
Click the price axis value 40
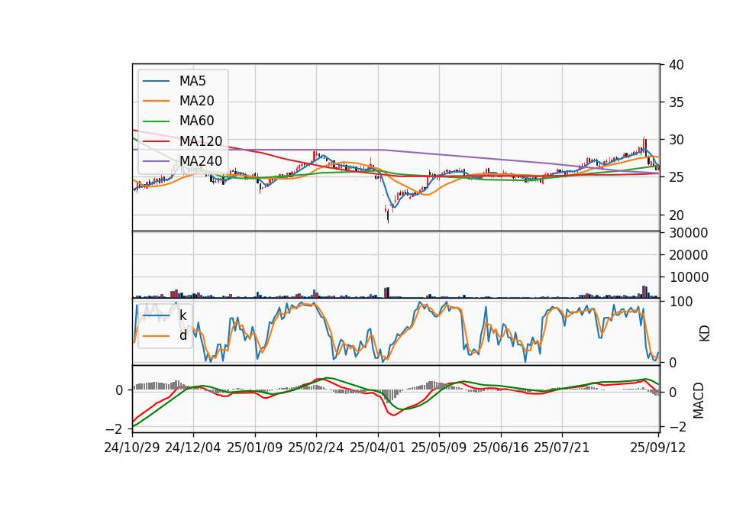pos(676,65)
